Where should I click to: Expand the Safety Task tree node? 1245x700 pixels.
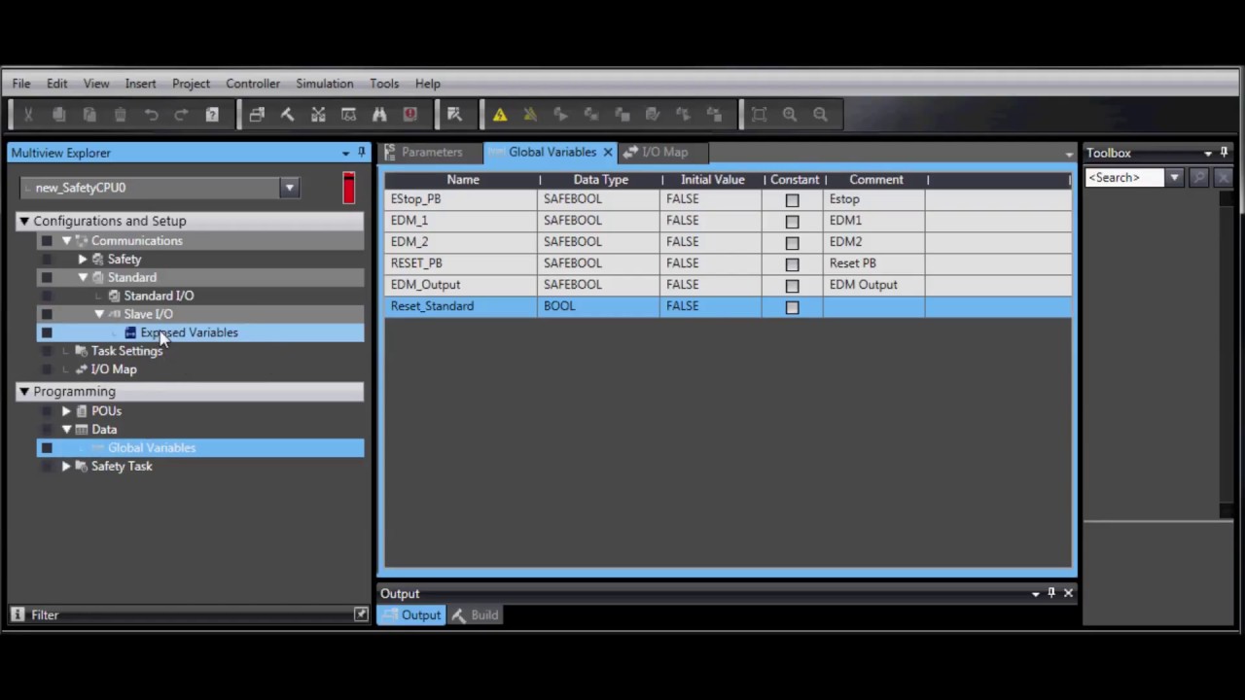[x=66, y=467]
